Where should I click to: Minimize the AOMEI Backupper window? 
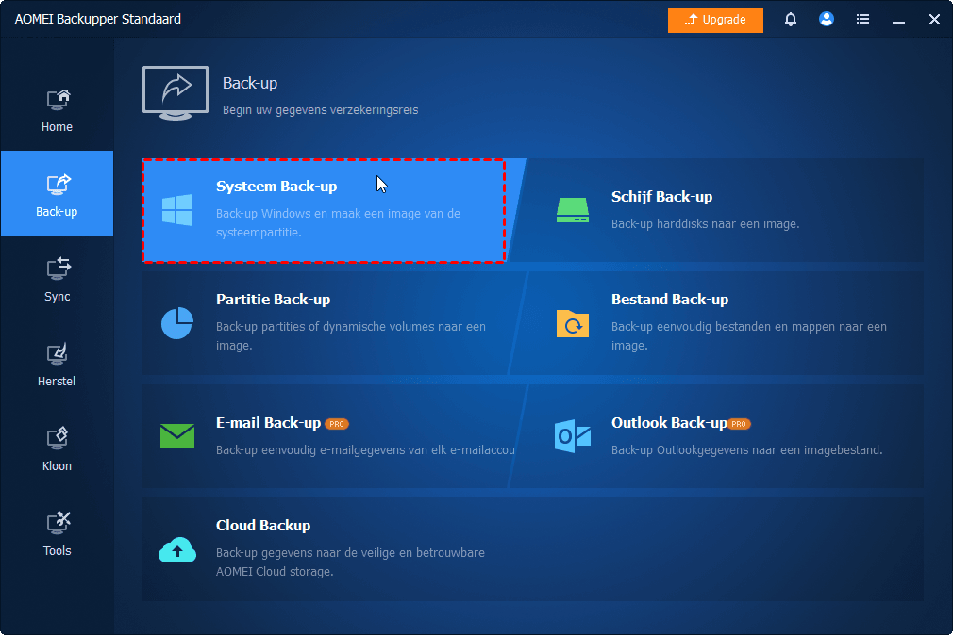click(898, 20)
